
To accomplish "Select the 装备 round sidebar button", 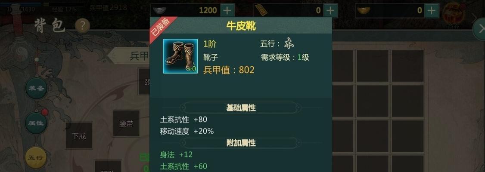I will click(x=36, y=88).
